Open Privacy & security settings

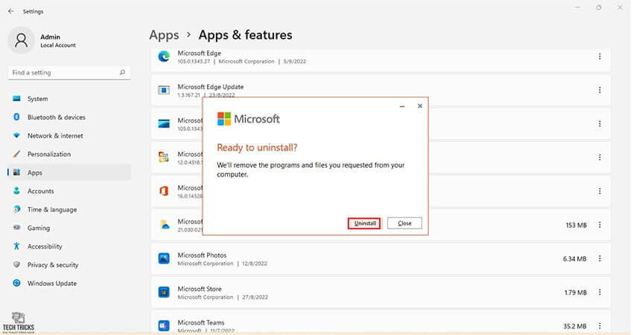69,265
